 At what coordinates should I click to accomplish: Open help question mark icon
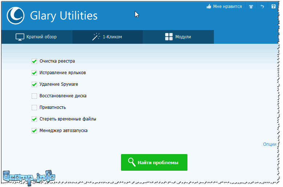click(274, 7)
